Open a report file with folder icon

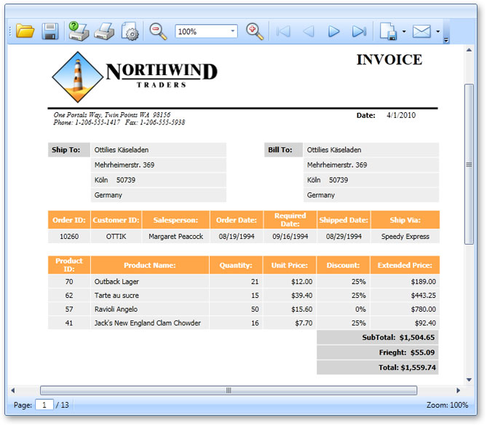click(x=25, y=31)
